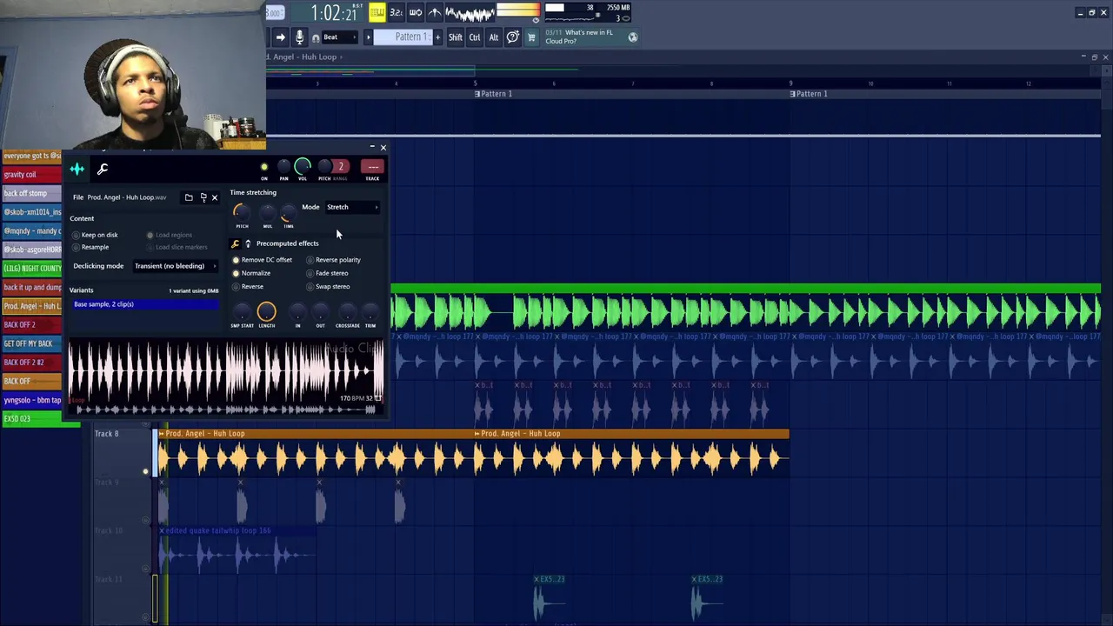Screen dimensions: 1113x626
Task: Adjust the LENGTH knob
Action: pos(267,311)
